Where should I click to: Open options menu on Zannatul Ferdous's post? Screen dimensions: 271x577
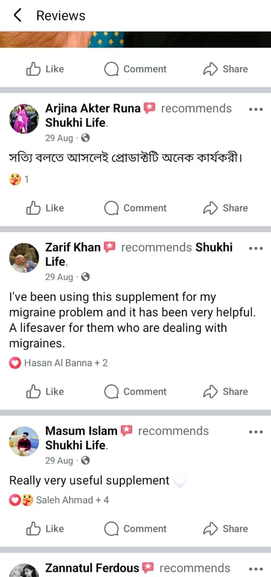point(255,569)
